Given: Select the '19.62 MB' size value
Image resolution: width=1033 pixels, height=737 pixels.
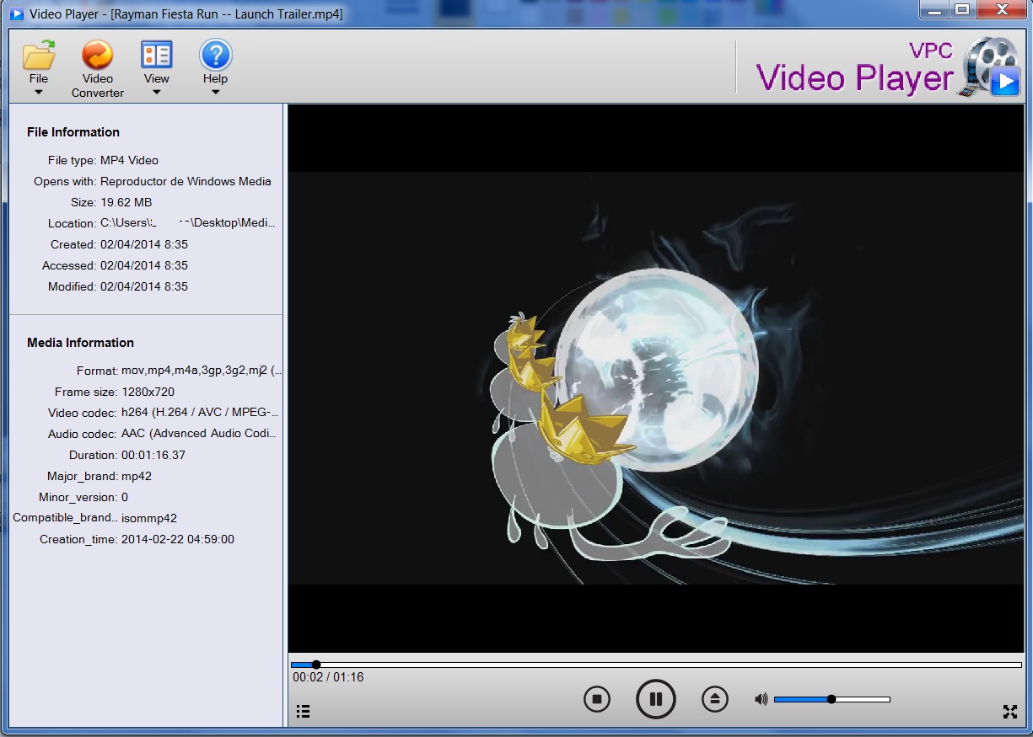Looking at the screenshot, I should tap(126, 202).
